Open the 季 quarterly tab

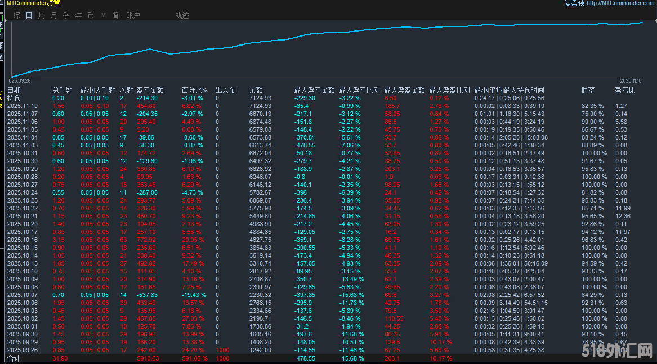click(x=66, y=15)
